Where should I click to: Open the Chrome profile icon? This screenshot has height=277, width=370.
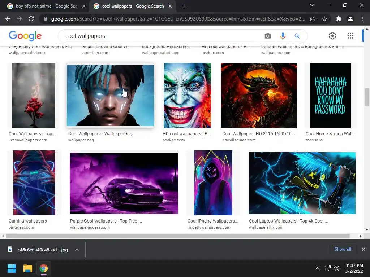[350, 19]
